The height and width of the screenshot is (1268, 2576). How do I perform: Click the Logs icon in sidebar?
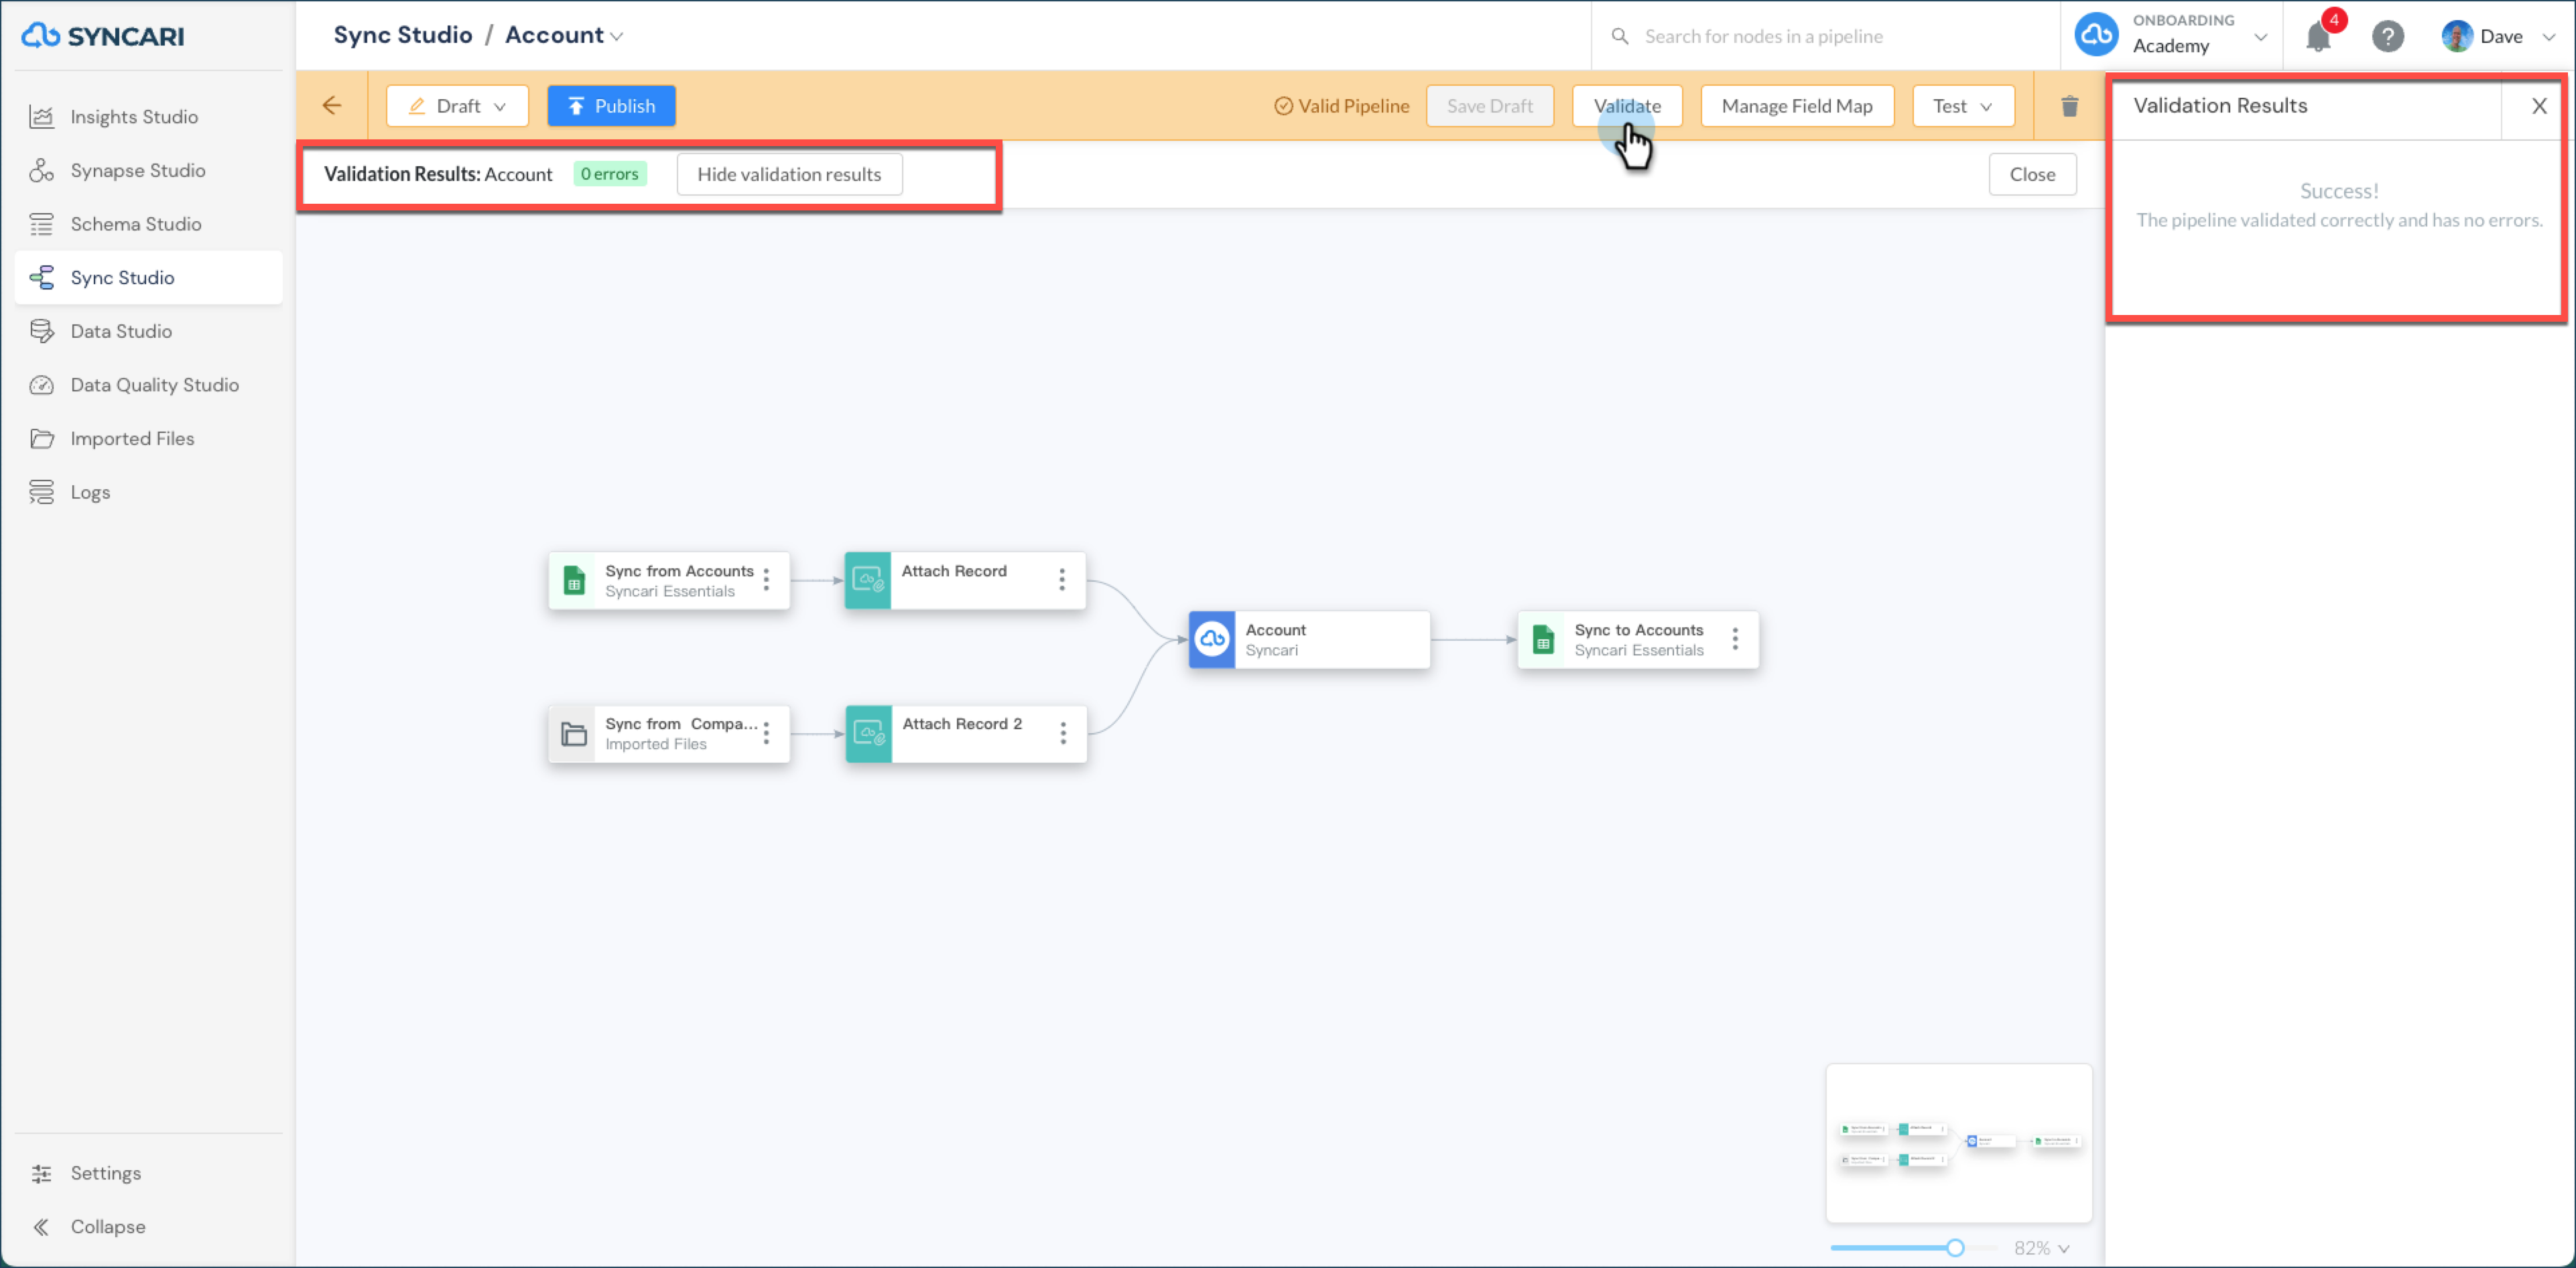click(x=42, y=492)
